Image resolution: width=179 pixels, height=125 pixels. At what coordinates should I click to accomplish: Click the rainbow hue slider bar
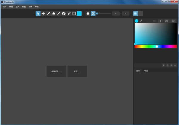156,46
